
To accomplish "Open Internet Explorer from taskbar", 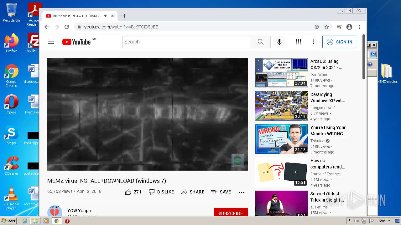I will (x=25, y=221).
